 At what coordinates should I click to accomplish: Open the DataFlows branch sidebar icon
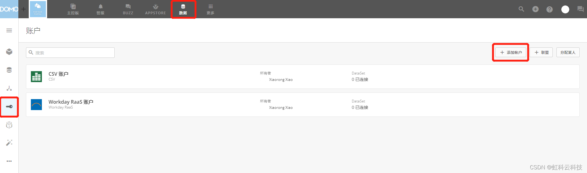pos(9,88)
